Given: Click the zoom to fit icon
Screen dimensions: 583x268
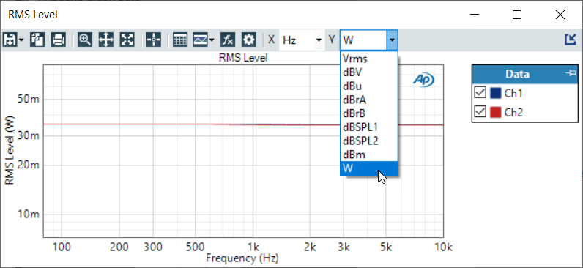Looking at the screenshot, I should pyautogui.click(x=127, y=40).
